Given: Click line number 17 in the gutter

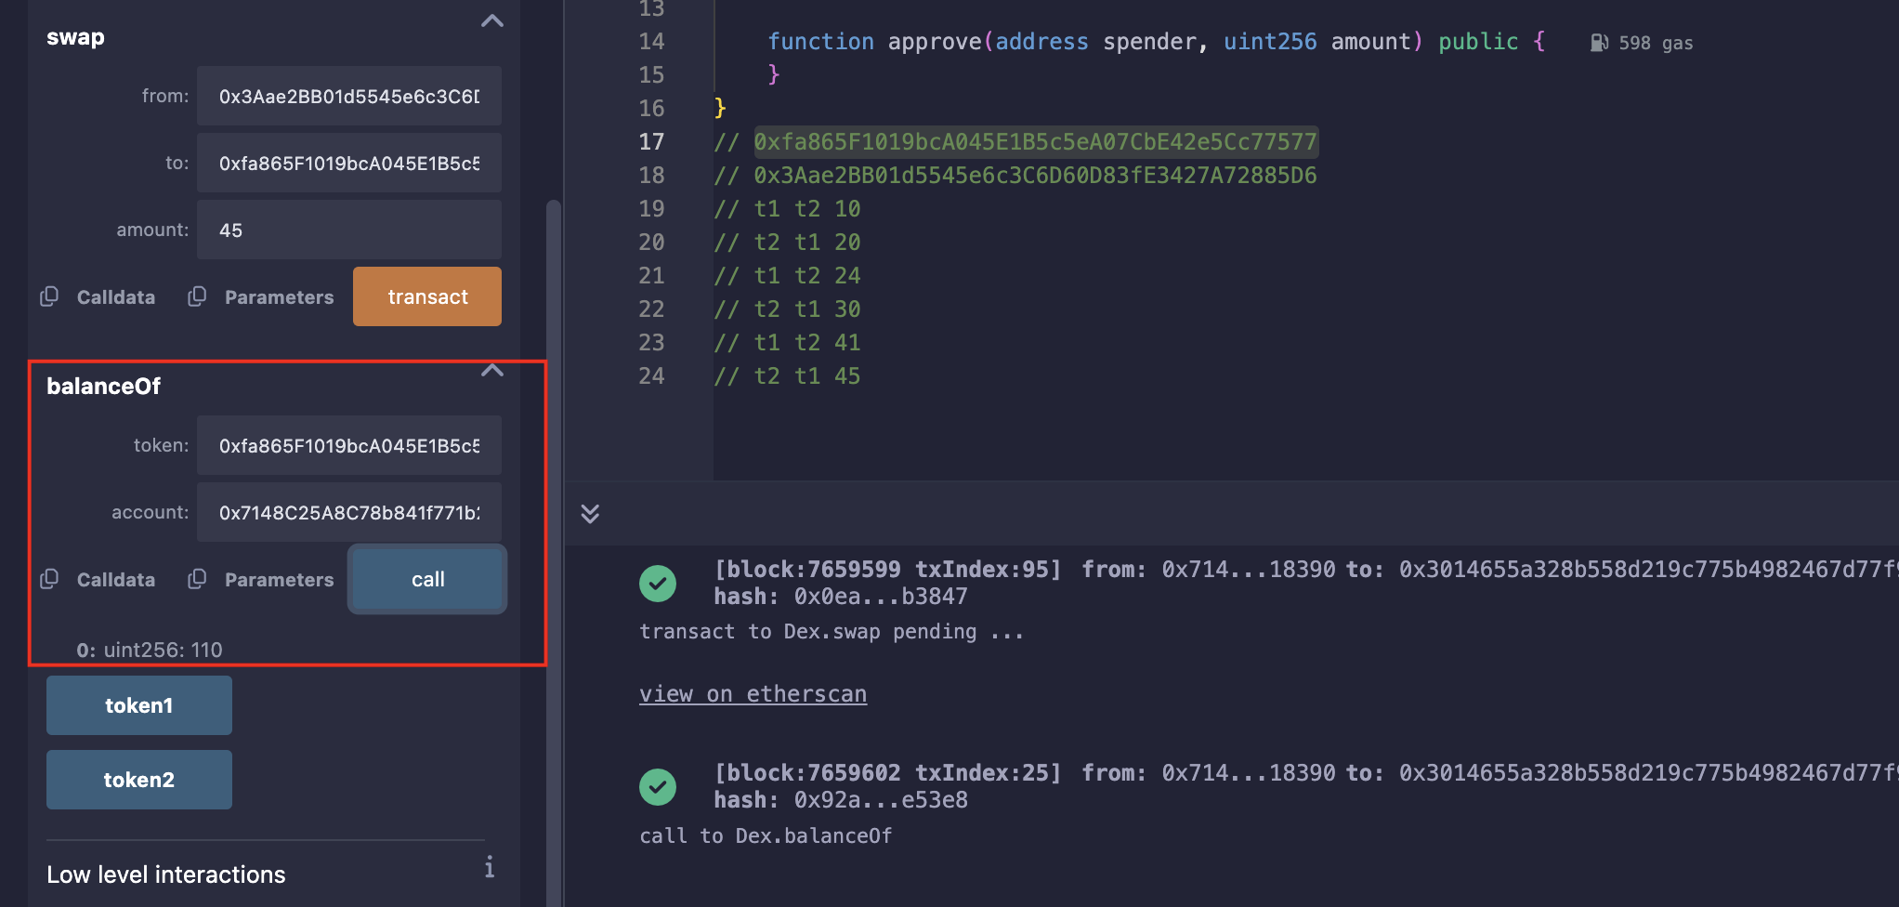Looking at the screenshot, I should click(x=651, y=142).
